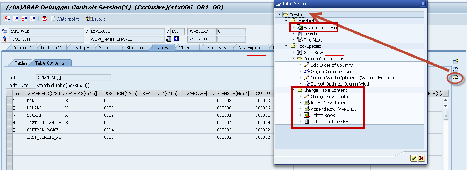Click the POSITION column header
The image size is (467, 170).
click(123, 93)
